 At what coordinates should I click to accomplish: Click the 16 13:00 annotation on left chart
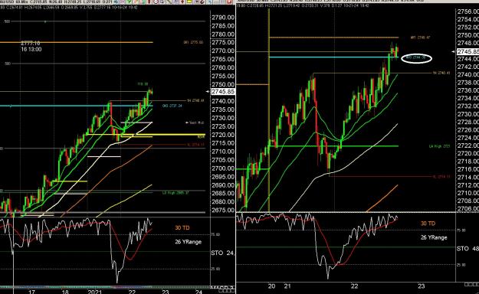click(x=31, y=50)
